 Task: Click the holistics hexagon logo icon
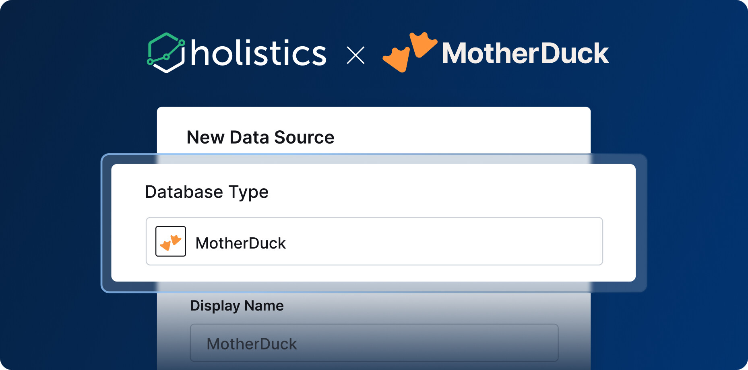pyautogui.click(x=166, y=53)
